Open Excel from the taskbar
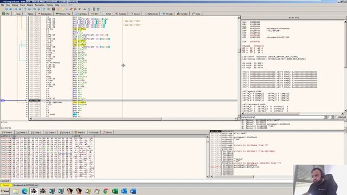 pyautogui.click(x=115, y=191)
